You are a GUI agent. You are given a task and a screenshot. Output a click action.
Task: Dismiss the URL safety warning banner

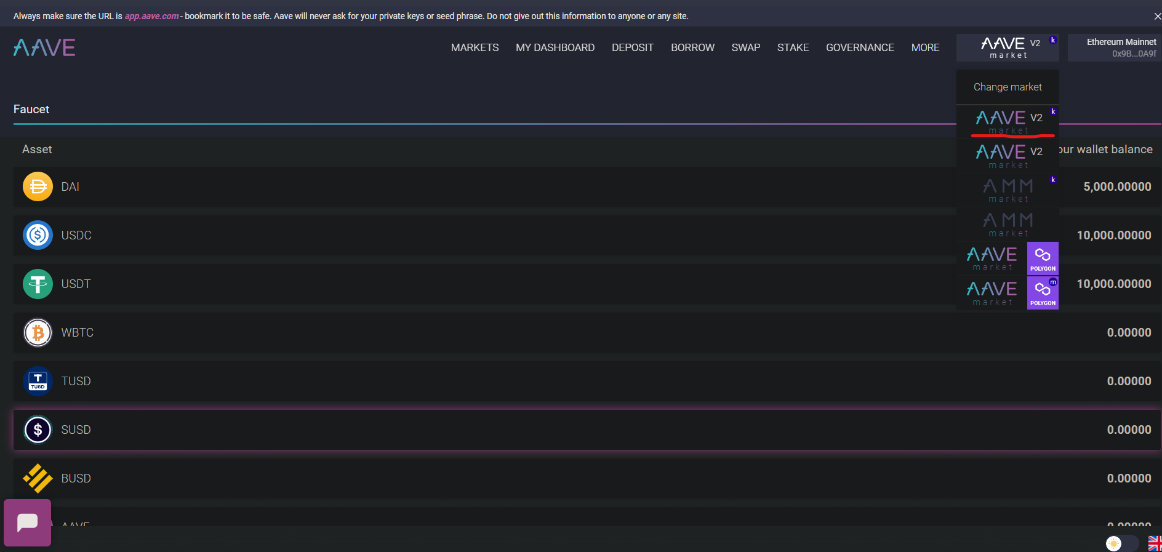(x=1157, y=16)
